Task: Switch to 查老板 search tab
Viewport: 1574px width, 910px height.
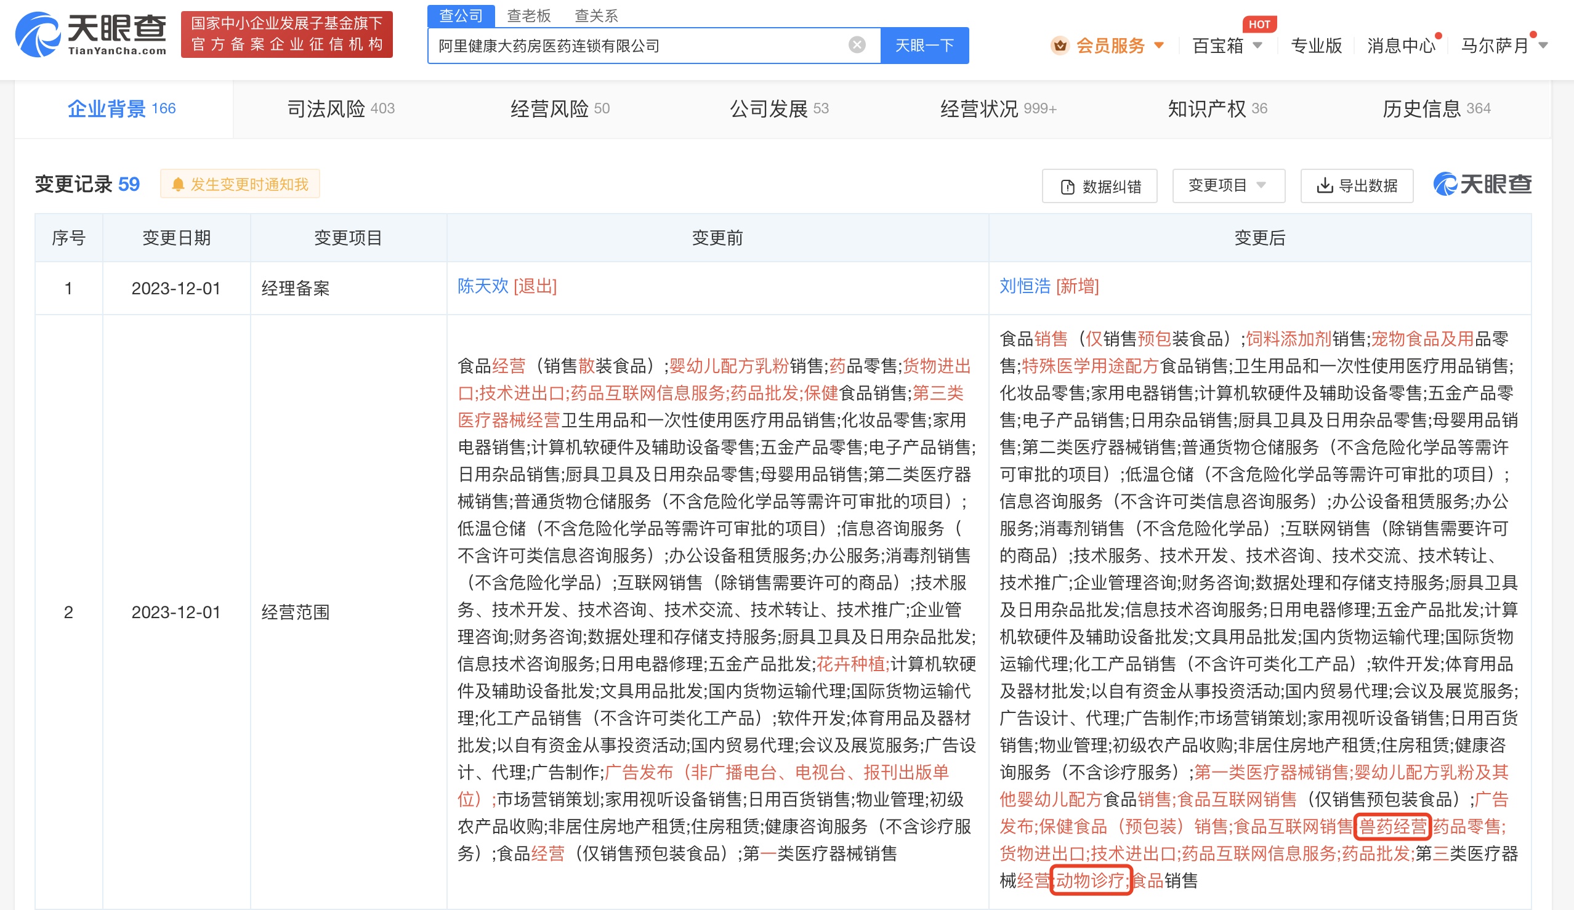Action: (528, 15)
